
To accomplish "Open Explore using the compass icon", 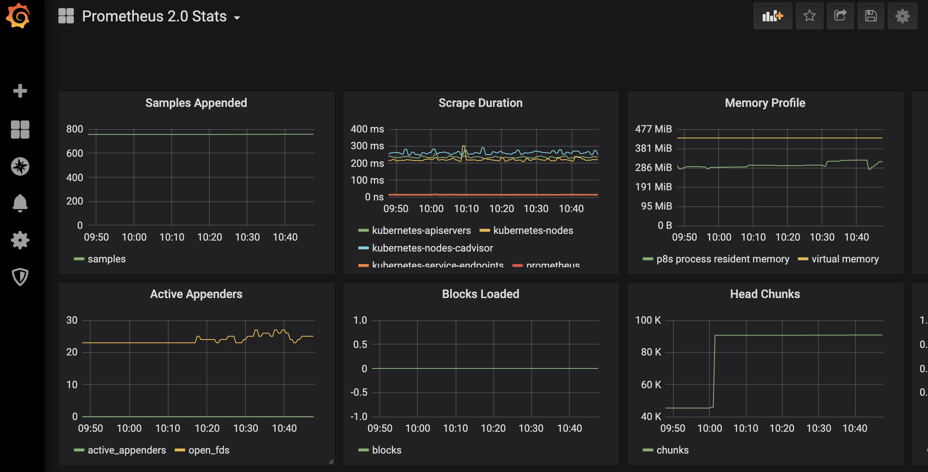I will [x=19, y=166].
